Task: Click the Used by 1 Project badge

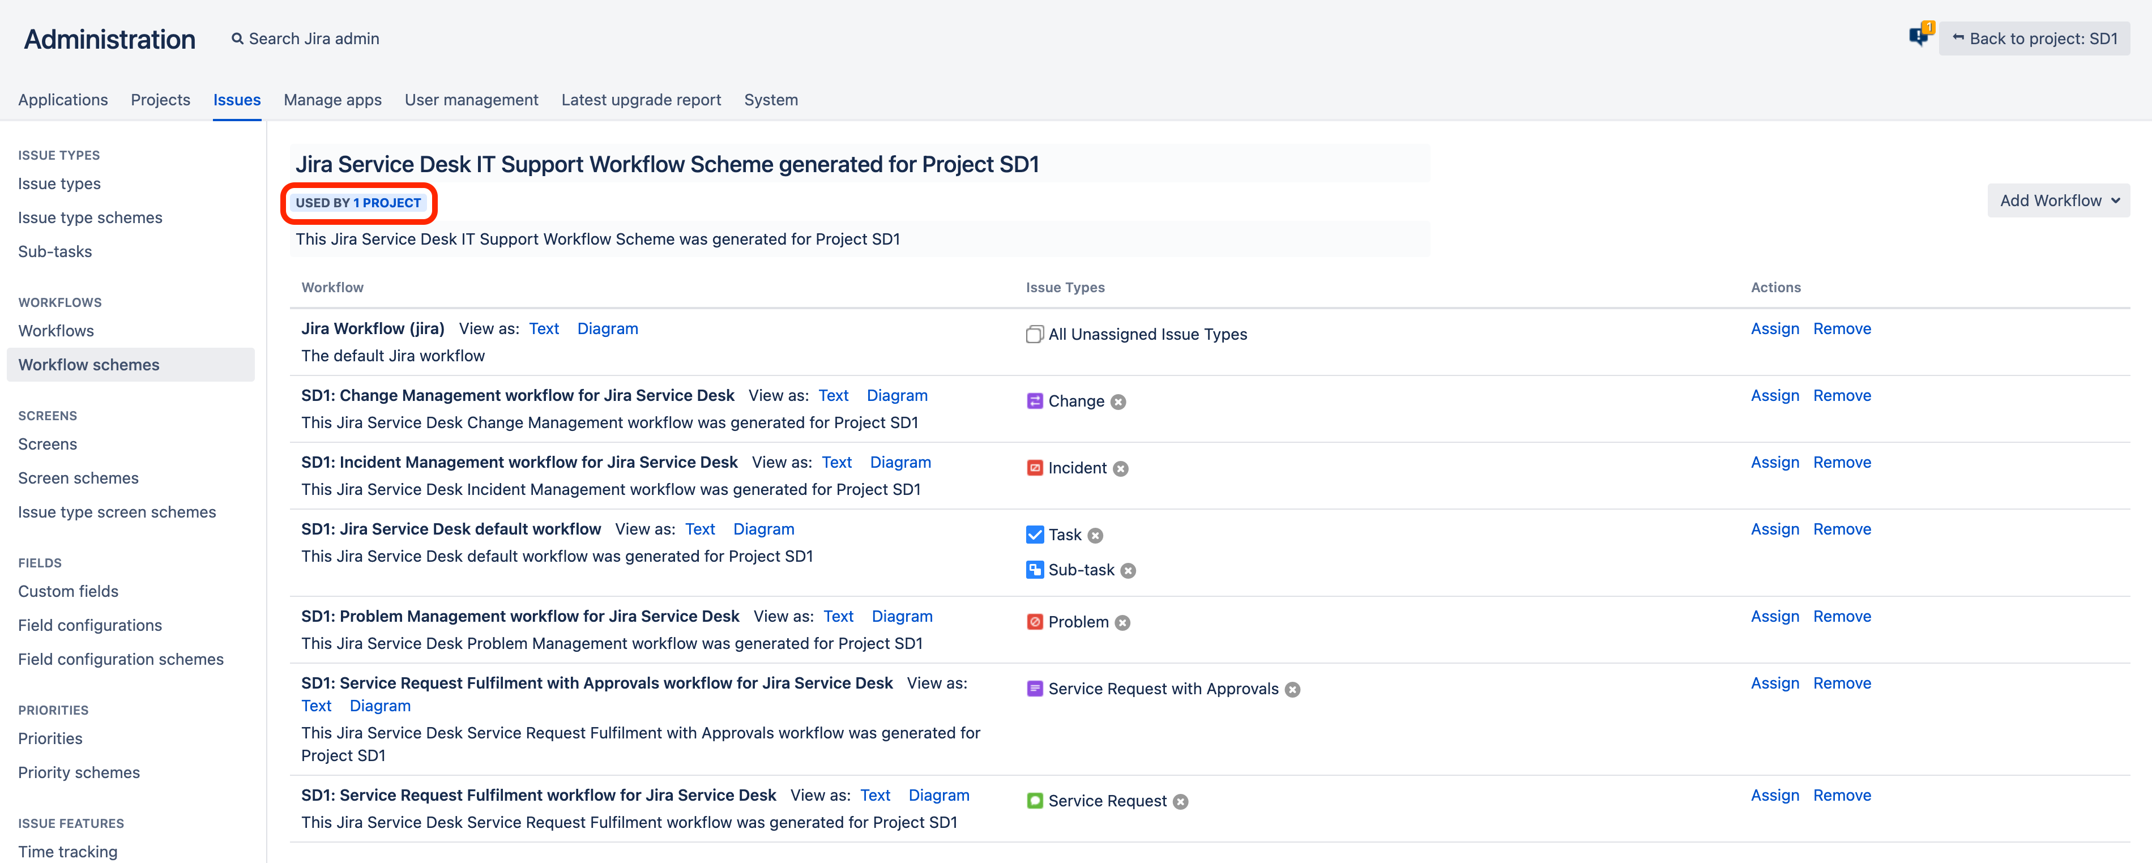Action: click(357, 203)
